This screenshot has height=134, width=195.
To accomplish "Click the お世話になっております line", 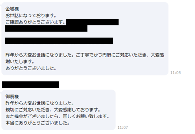I will pyautogui.click(x=31, y=16).
